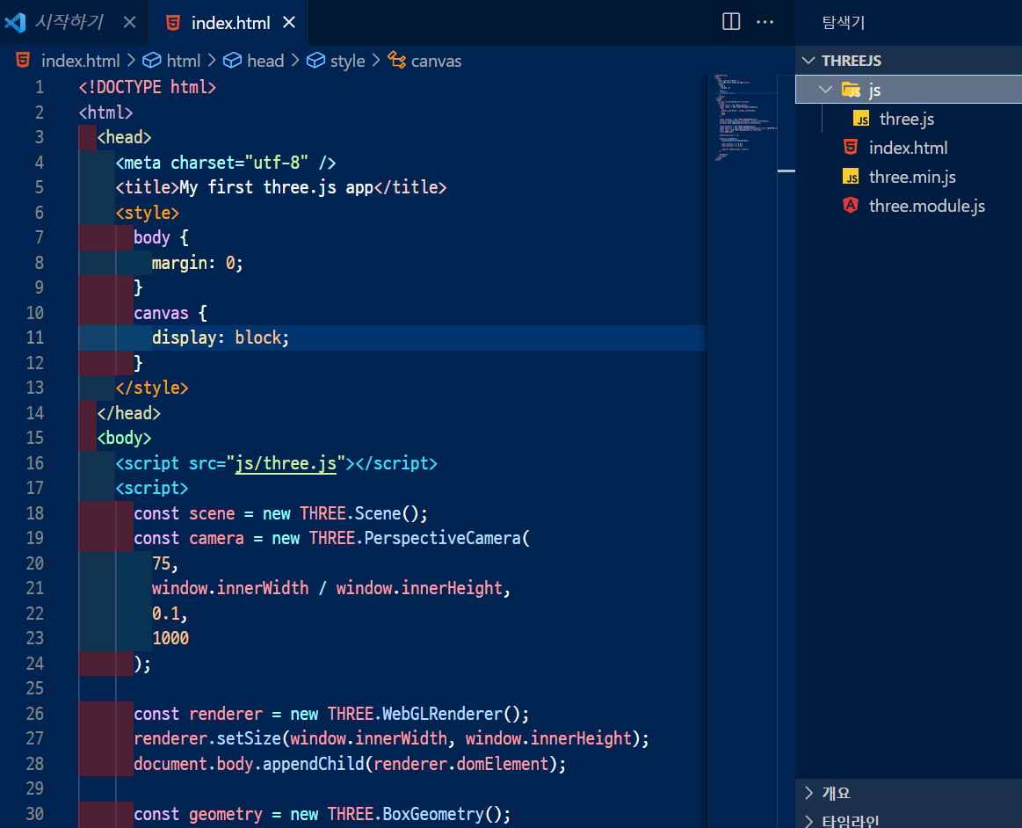Click the html breadcrumb item

pyautogui.click(x=183, y=61)
